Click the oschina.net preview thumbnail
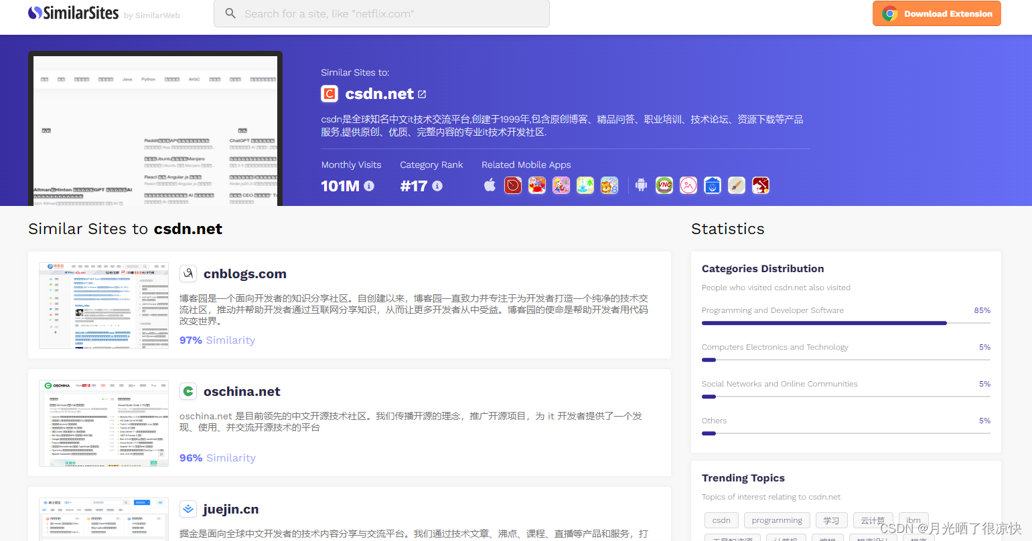1032x541 pixels. tap(104, 423)
